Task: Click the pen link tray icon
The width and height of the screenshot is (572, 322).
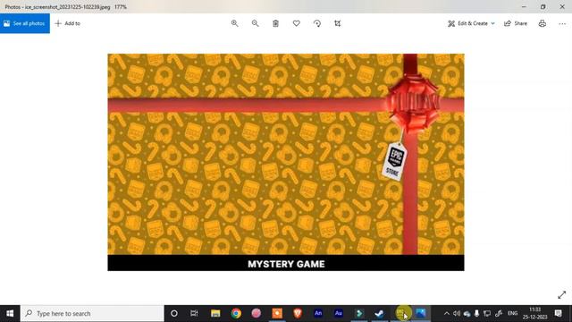Action: point(499,313)
